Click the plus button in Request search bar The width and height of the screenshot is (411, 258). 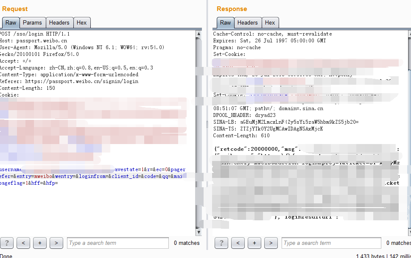point(40,243)
